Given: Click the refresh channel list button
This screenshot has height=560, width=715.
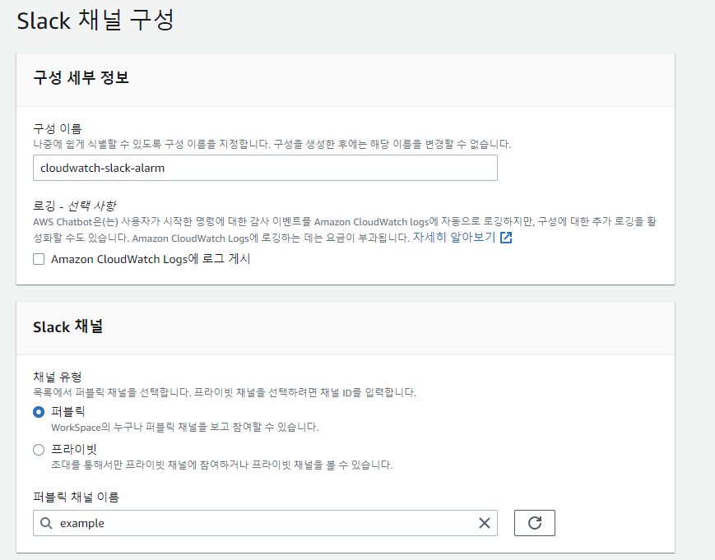Looking at the screenshot, I should pos(535,523).
